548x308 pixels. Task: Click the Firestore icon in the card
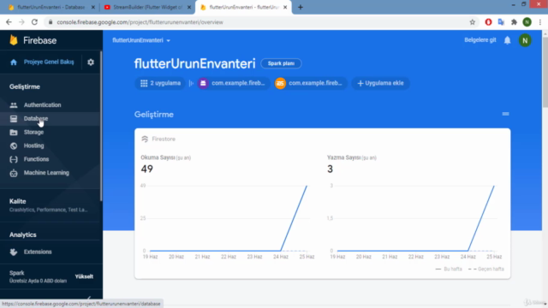click(145, 139)
